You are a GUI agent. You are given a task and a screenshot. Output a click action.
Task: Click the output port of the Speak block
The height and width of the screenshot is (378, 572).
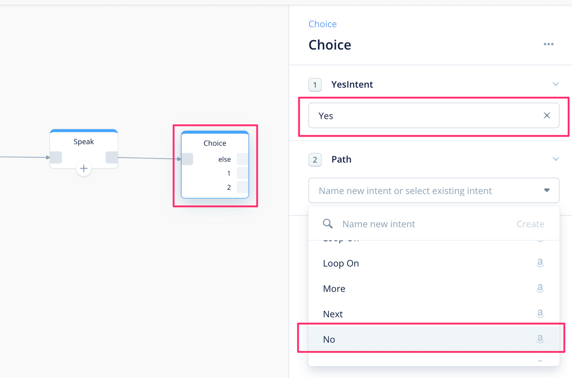[112, 157]
